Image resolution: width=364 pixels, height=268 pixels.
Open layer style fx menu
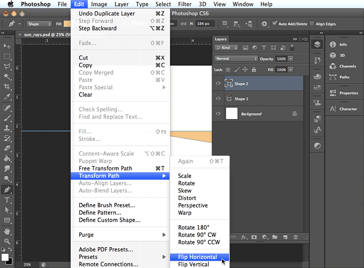tap(244, 237)
